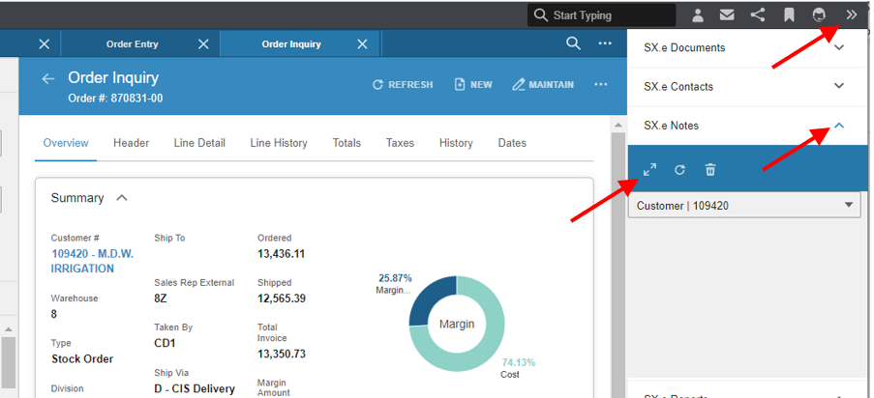Collapse side panel with double-chevron icon
This screenshot has width=874, height=398.
pyautogui.click(x=851, y=15)
